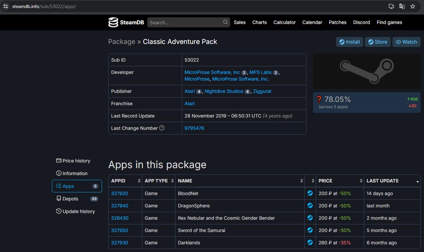Switch to the Depots tab
The image size is (424, 252).
click(77, 199)
